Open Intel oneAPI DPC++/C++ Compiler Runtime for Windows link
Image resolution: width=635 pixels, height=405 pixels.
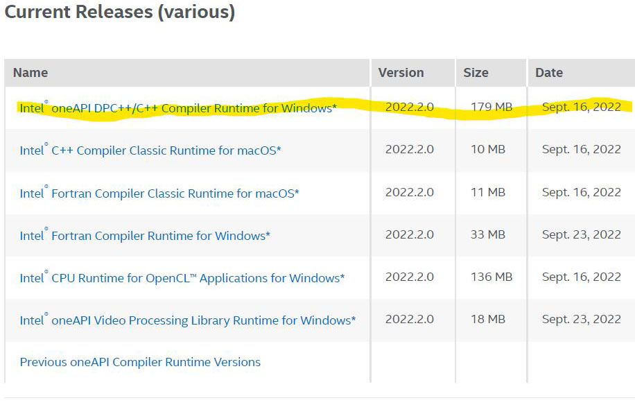(178, 108)
